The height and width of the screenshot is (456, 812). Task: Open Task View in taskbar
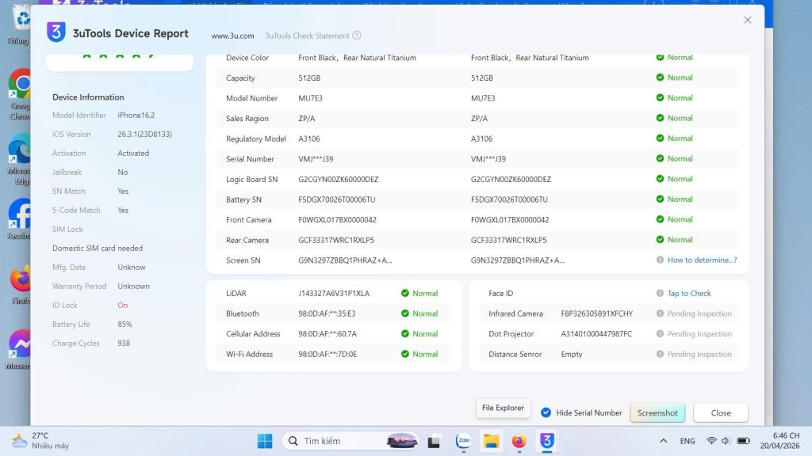434,442
